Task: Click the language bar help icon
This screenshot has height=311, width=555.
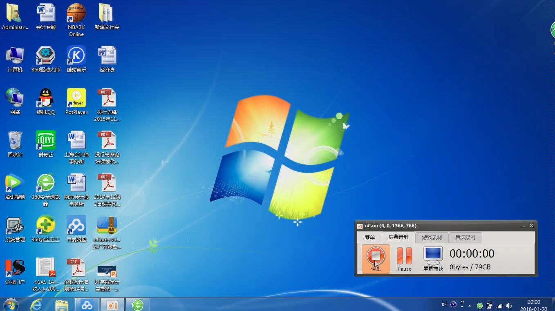Action: click(x=453, y=304)
